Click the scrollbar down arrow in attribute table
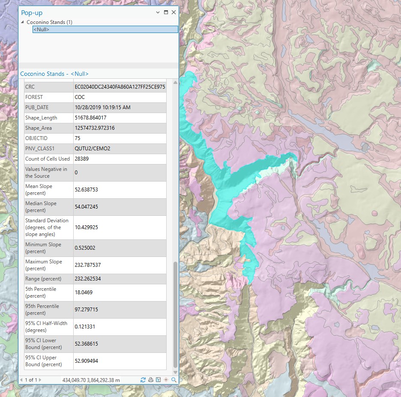The image size is (401, 397). (x=175, y=372)
